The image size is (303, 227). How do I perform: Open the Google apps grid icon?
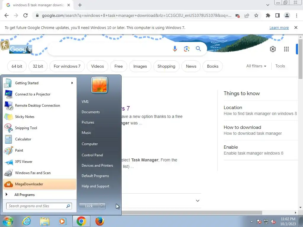point(286,49)
